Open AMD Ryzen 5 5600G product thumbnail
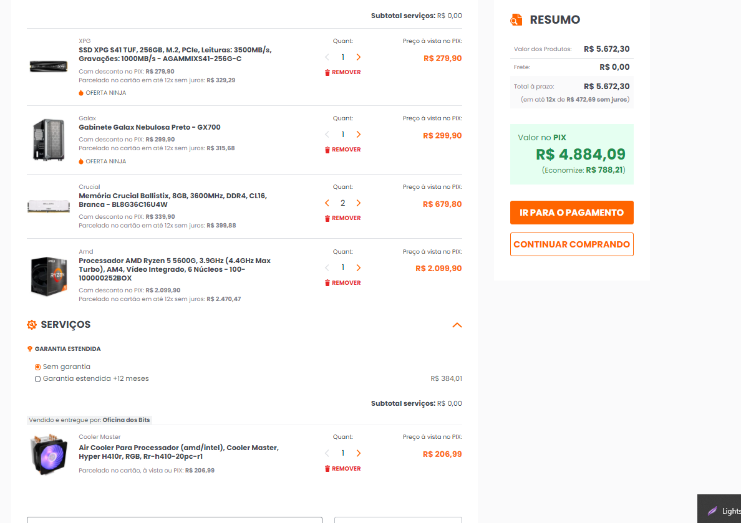Screen dimensions: 741x523 pyautogui.click(x=49, y=276)
